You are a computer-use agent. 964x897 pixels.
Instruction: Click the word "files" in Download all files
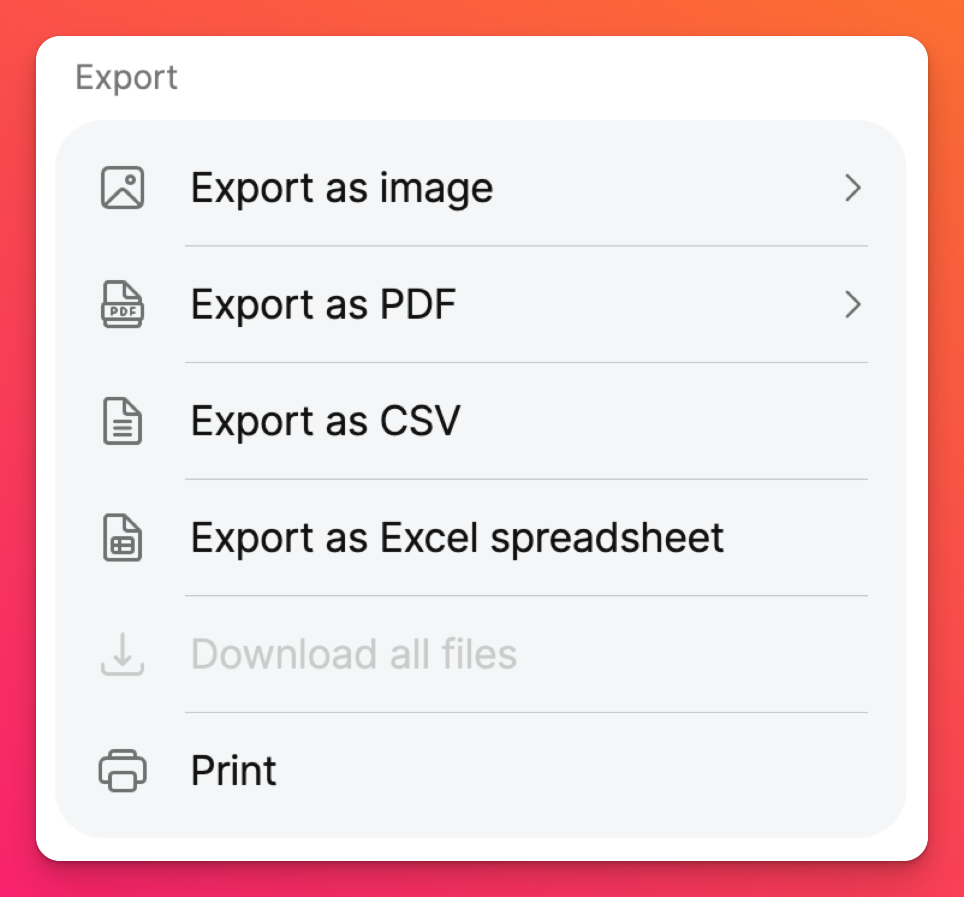479,654
